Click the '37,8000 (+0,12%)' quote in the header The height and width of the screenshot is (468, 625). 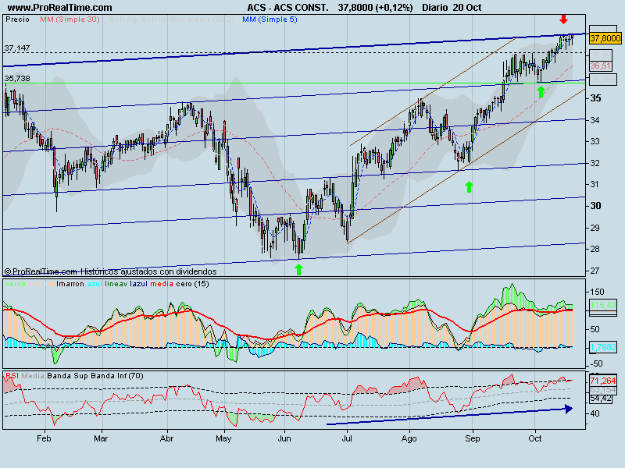[x=375, y=7]
